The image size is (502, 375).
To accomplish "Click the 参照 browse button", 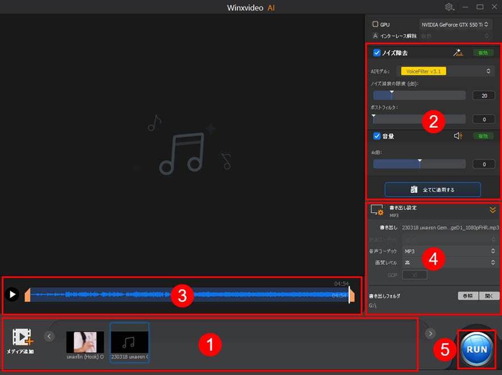I will coord(468,296).
